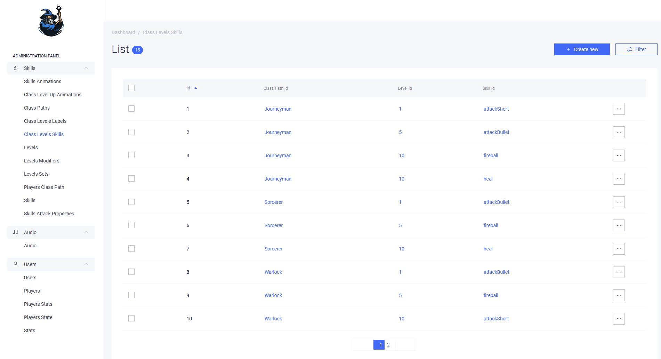Viewport: 661px width, 359px height.
Task: Collapse the Audio sidebar section
Action: click(x=86, y=232)
